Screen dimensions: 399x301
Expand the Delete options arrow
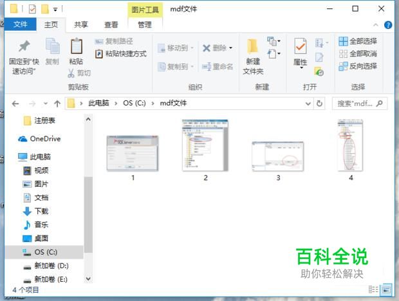[230, 48]
